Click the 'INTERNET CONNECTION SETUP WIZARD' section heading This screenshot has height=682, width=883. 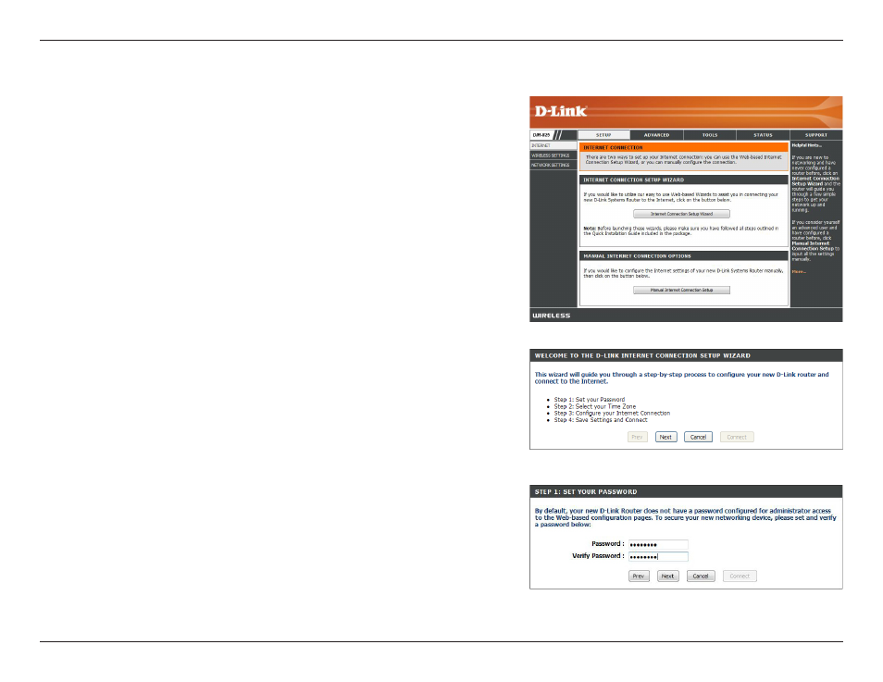pyautogui.click(x=633, y=180)
